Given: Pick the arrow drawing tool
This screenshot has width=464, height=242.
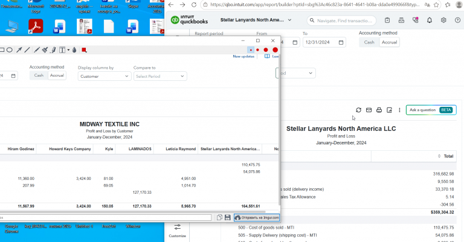Looking at the screenshot, I should (x=19, y=50).
